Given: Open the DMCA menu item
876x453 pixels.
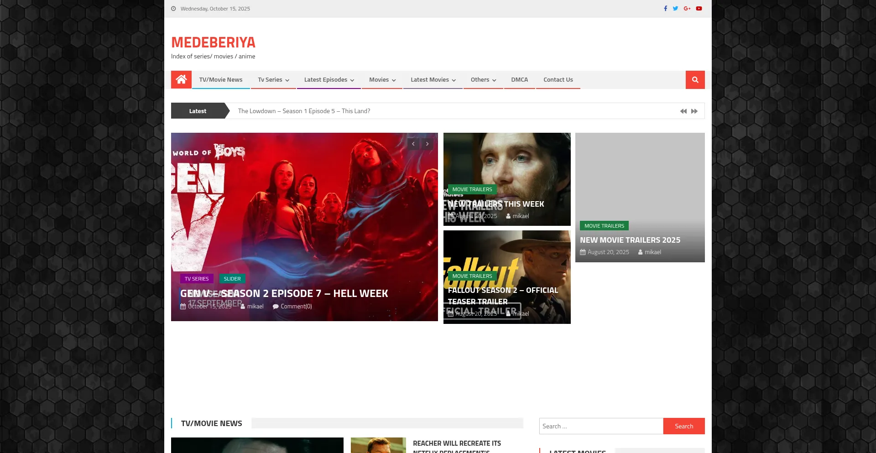Looking at the screenshot, I should 519,80.
